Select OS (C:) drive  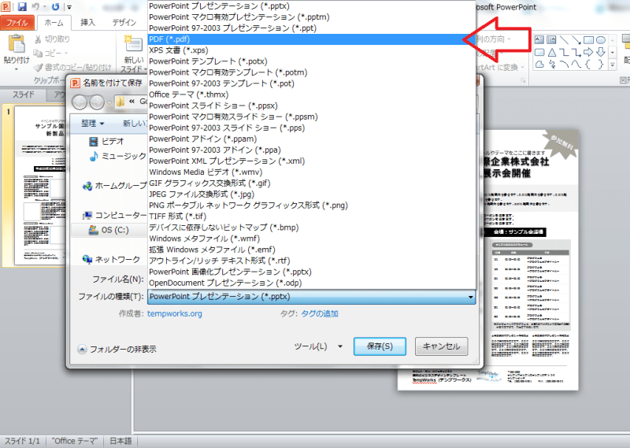tap(109, 230)
